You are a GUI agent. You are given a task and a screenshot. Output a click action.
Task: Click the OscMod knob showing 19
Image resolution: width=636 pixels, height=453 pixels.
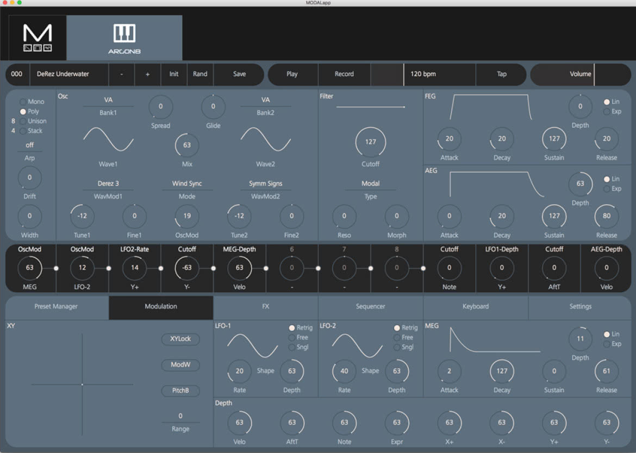[x=187, y=216]
